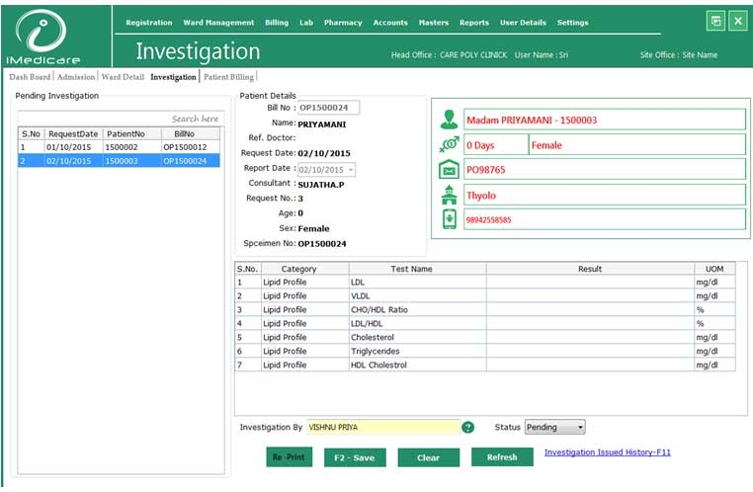This screenshot has width=753, height=492.
Task: Switch to the Admission tab
Action: point(76,77)
